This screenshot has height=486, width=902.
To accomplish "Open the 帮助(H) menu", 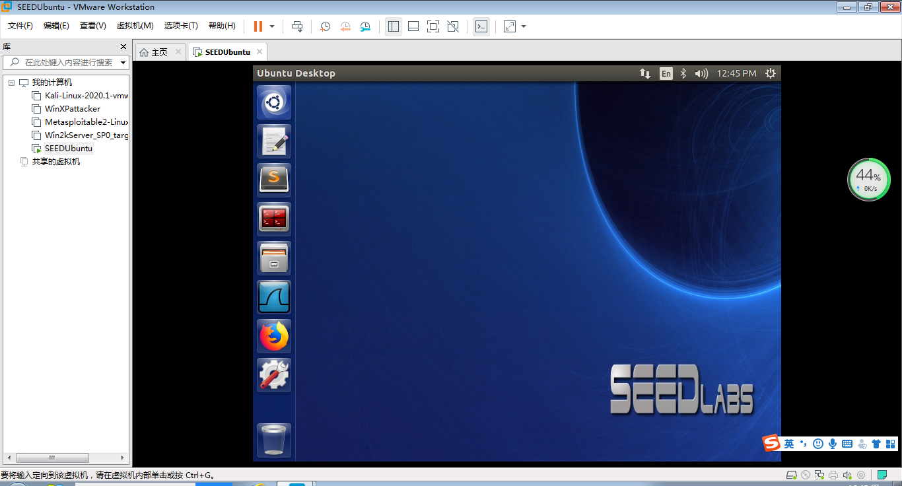I will pos(222,26).
